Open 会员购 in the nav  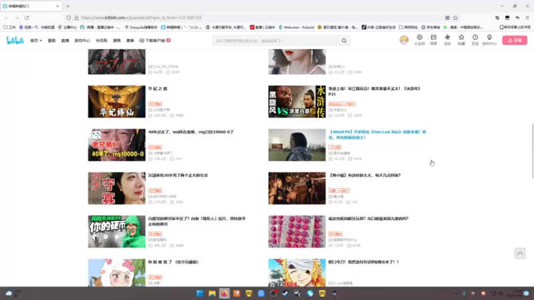point(101,41)
